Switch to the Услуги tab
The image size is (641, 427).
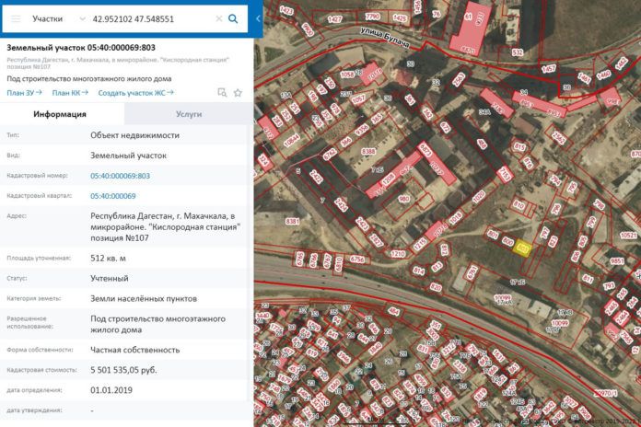click(189, 114)
